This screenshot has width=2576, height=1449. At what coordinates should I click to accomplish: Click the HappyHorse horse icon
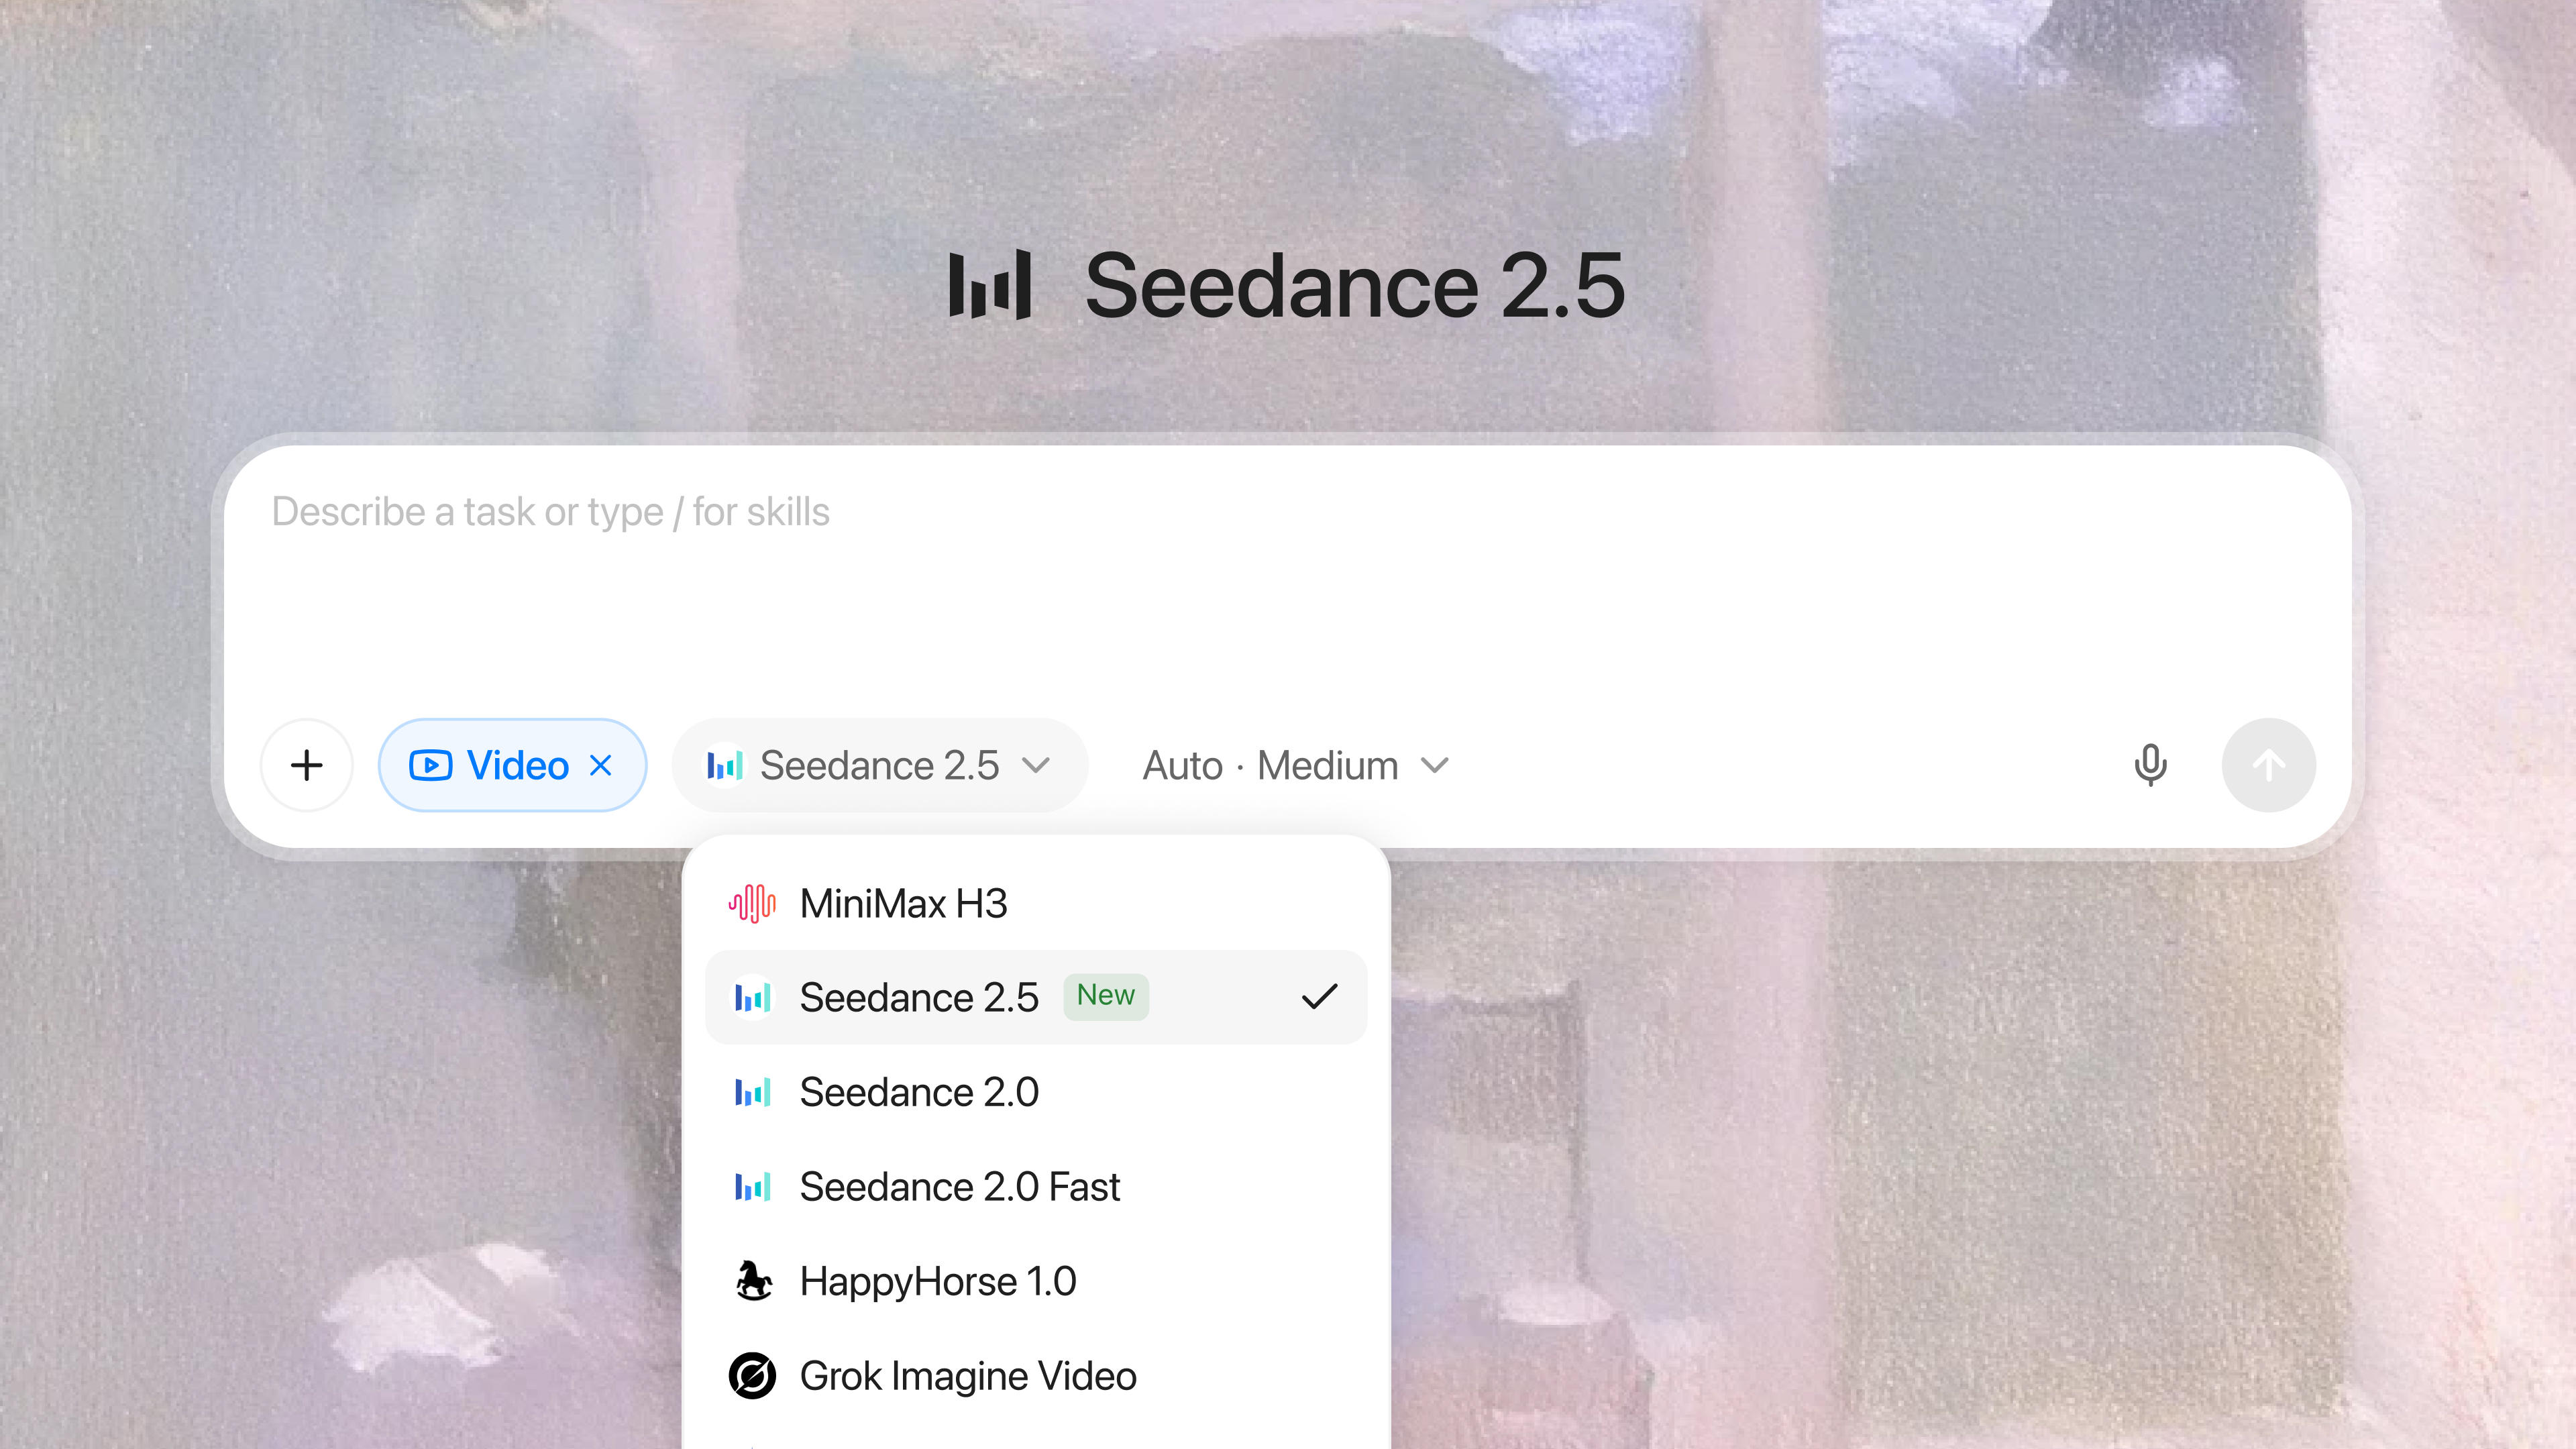coord(753,1281)
